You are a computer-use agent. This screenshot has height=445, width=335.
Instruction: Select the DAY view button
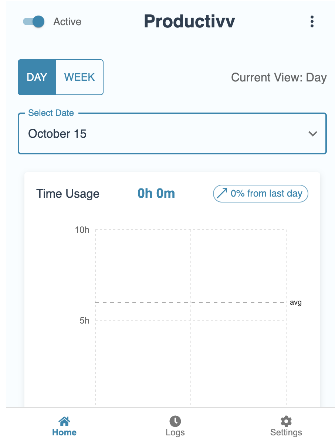click(x=37, y=77)
